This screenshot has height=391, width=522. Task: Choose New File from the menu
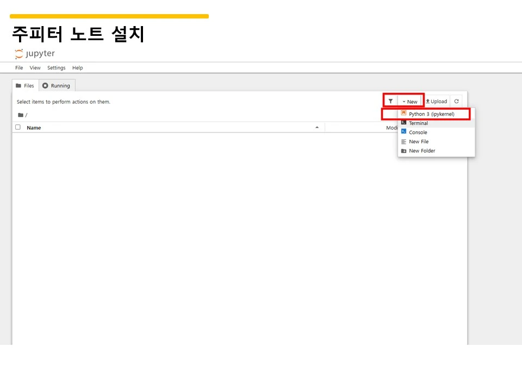(x=436, y=142)
